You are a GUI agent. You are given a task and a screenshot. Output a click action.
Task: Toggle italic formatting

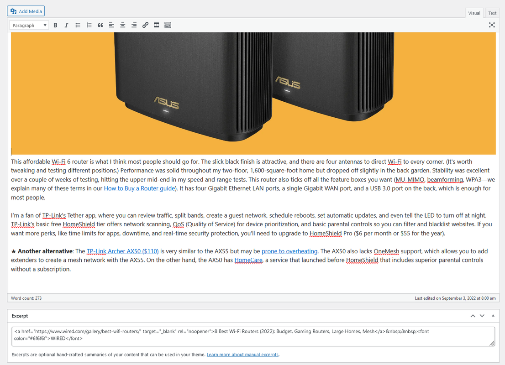pyautogui.click(x=66, y=25)
